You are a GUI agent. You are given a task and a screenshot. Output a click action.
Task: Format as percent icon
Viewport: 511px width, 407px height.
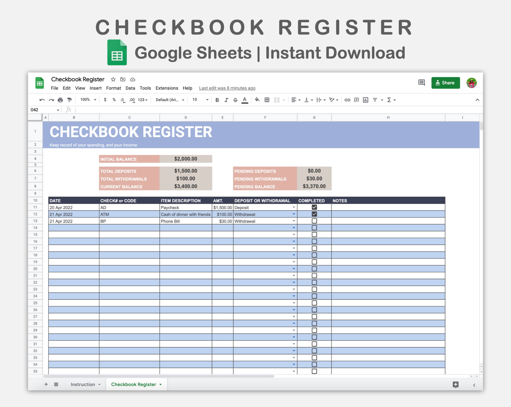pyautogui.click(x=114, y=100)
